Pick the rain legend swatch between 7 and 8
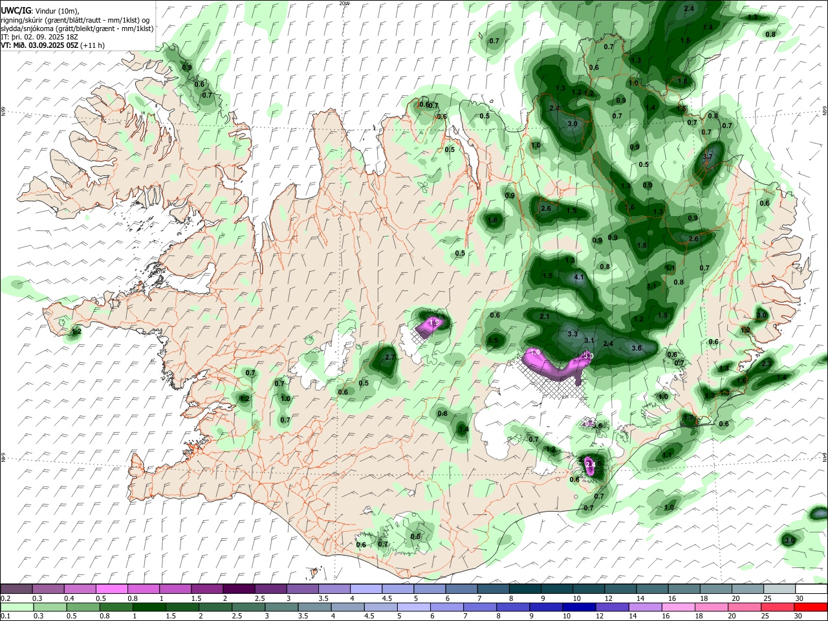 coord(480,607)
